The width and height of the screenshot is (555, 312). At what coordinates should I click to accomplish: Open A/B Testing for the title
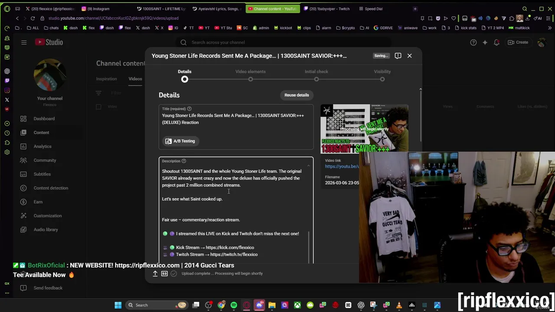(180, 141)
